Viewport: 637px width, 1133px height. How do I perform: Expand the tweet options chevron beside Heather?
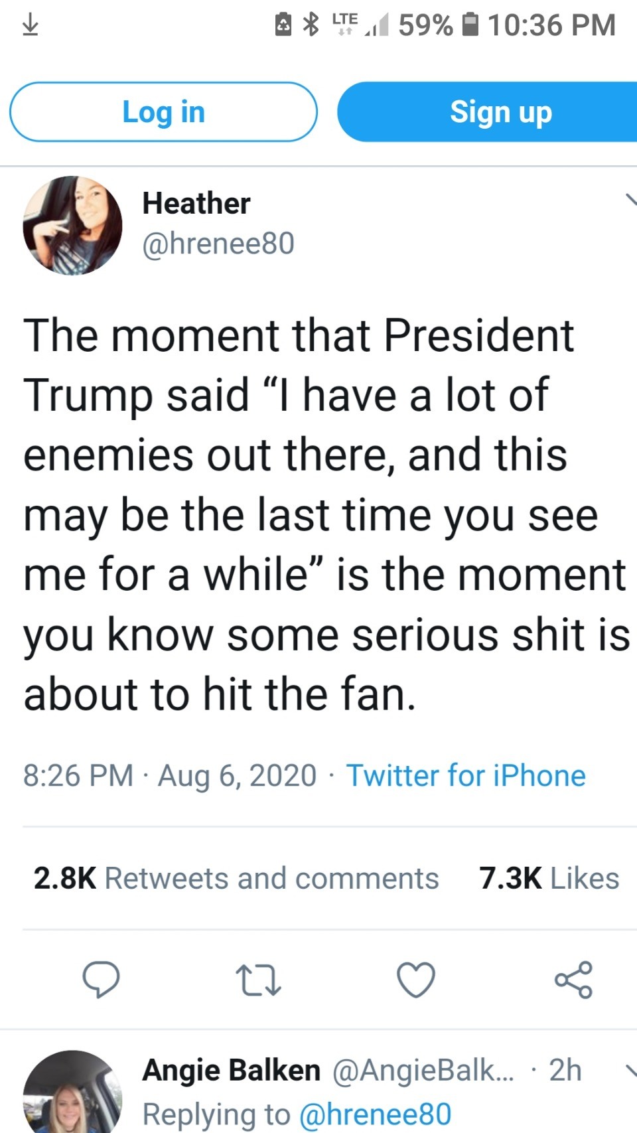630,199
